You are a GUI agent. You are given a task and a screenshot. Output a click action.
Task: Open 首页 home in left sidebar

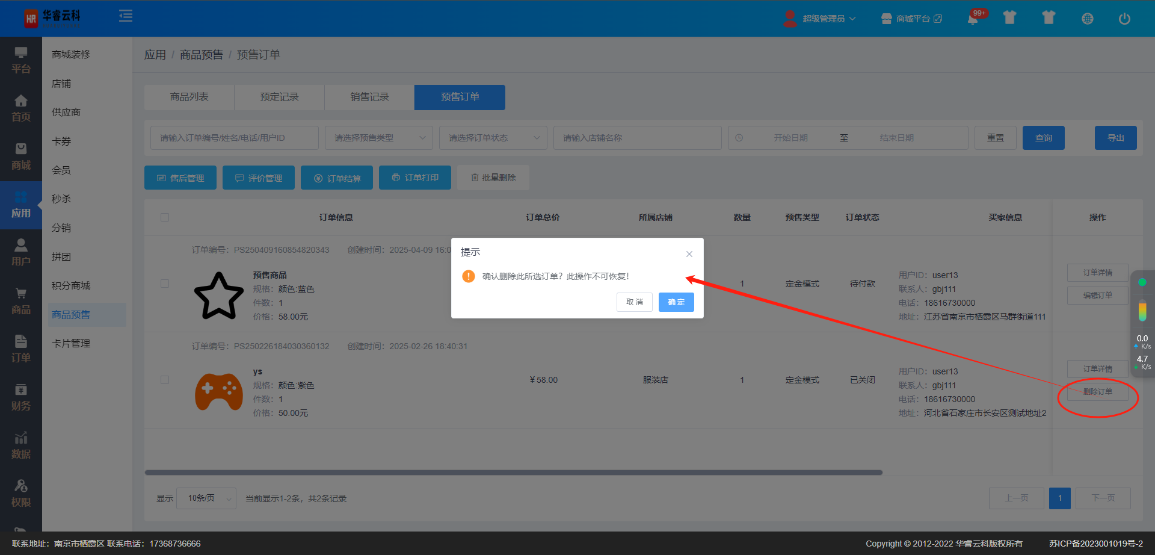tap(21, 109)
